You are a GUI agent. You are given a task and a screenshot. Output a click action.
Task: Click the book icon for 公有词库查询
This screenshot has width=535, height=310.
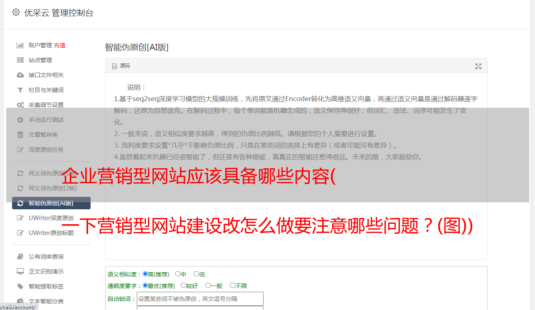click(x=20, y=257)
